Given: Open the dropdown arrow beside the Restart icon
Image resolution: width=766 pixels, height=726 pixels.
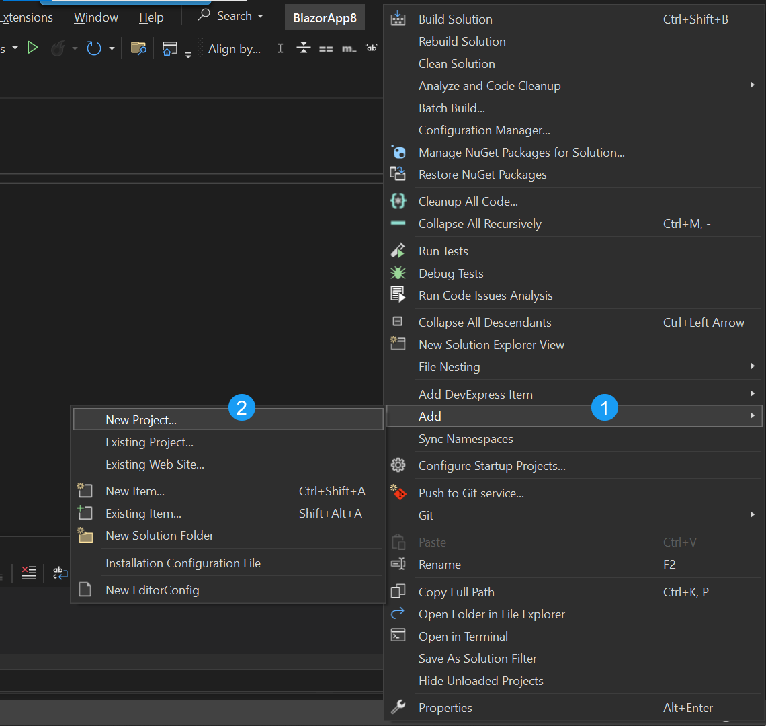Looking at the screenshot, I should 112,48.
